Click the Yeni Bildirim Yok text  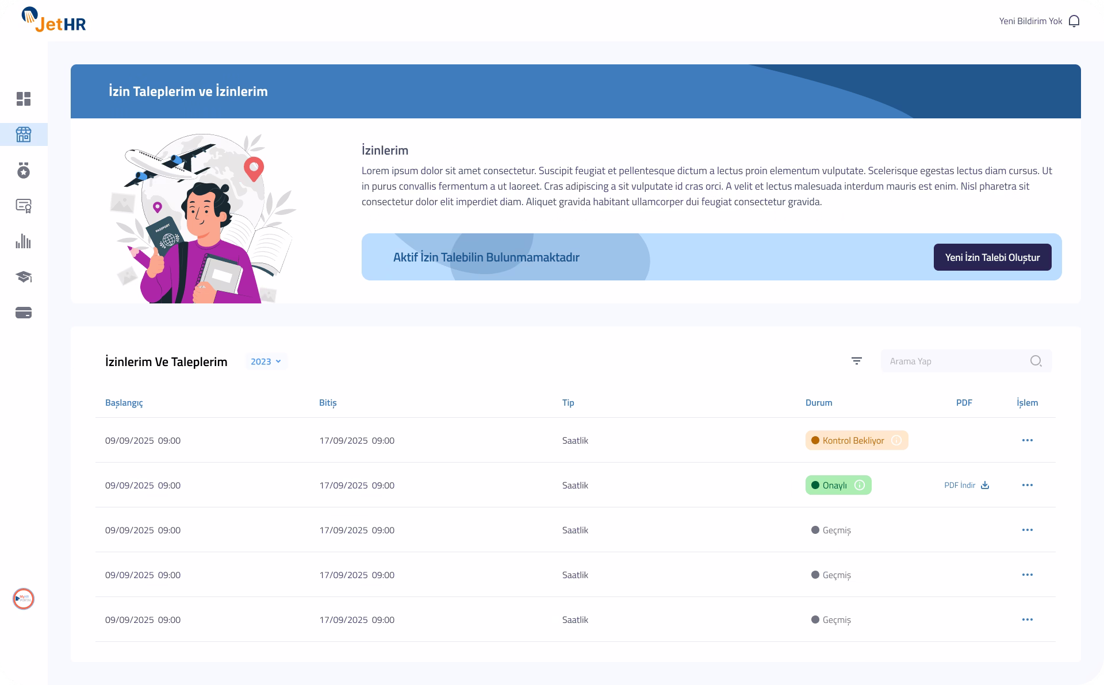click(x=1030, y=21)
